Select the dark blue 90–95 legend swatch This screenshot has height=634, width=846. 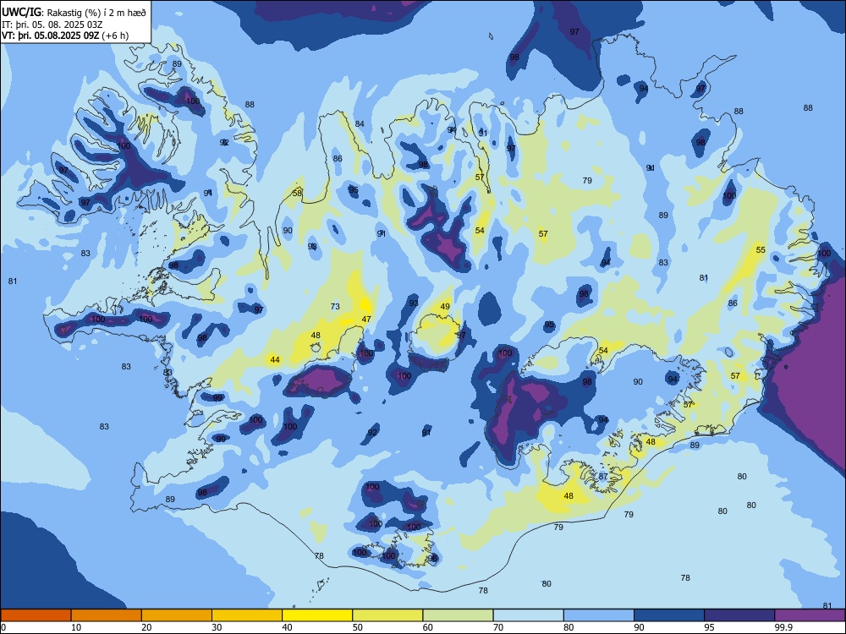tap(669, 615)
